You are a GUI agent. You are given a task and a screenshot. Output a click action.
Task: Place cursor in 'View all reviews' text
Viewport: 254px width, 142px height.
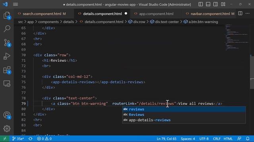[x=196, y=103]
